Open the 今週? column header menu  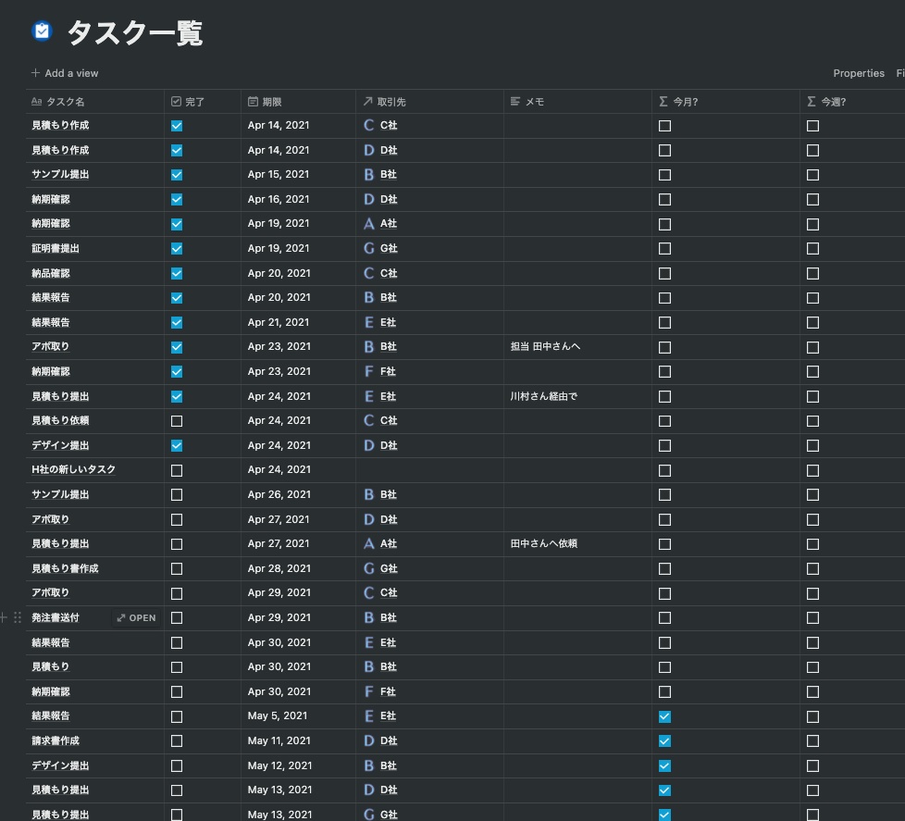[852, 102]
